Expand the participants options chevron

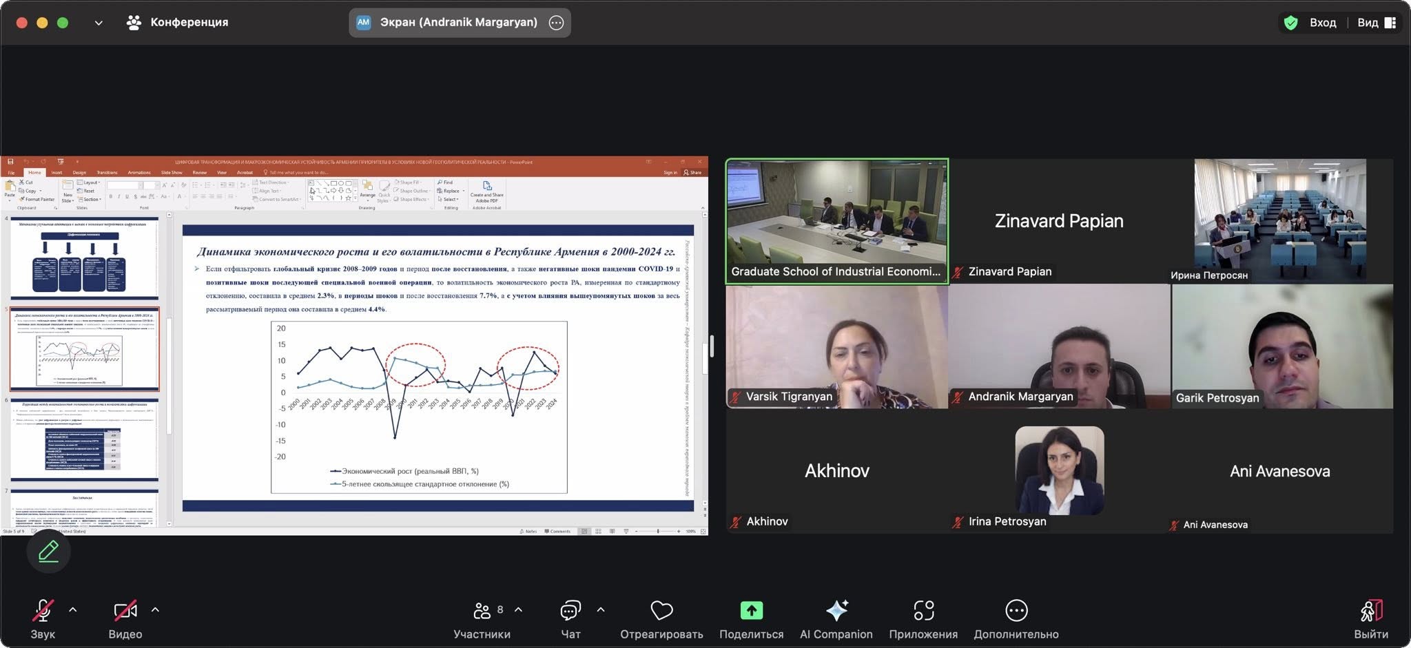click(518, 610)
